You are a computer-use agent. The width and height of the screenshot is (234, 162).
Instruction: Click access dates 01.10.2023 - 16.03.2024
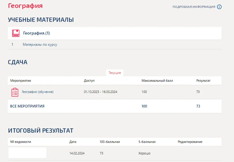pos(100,92)
